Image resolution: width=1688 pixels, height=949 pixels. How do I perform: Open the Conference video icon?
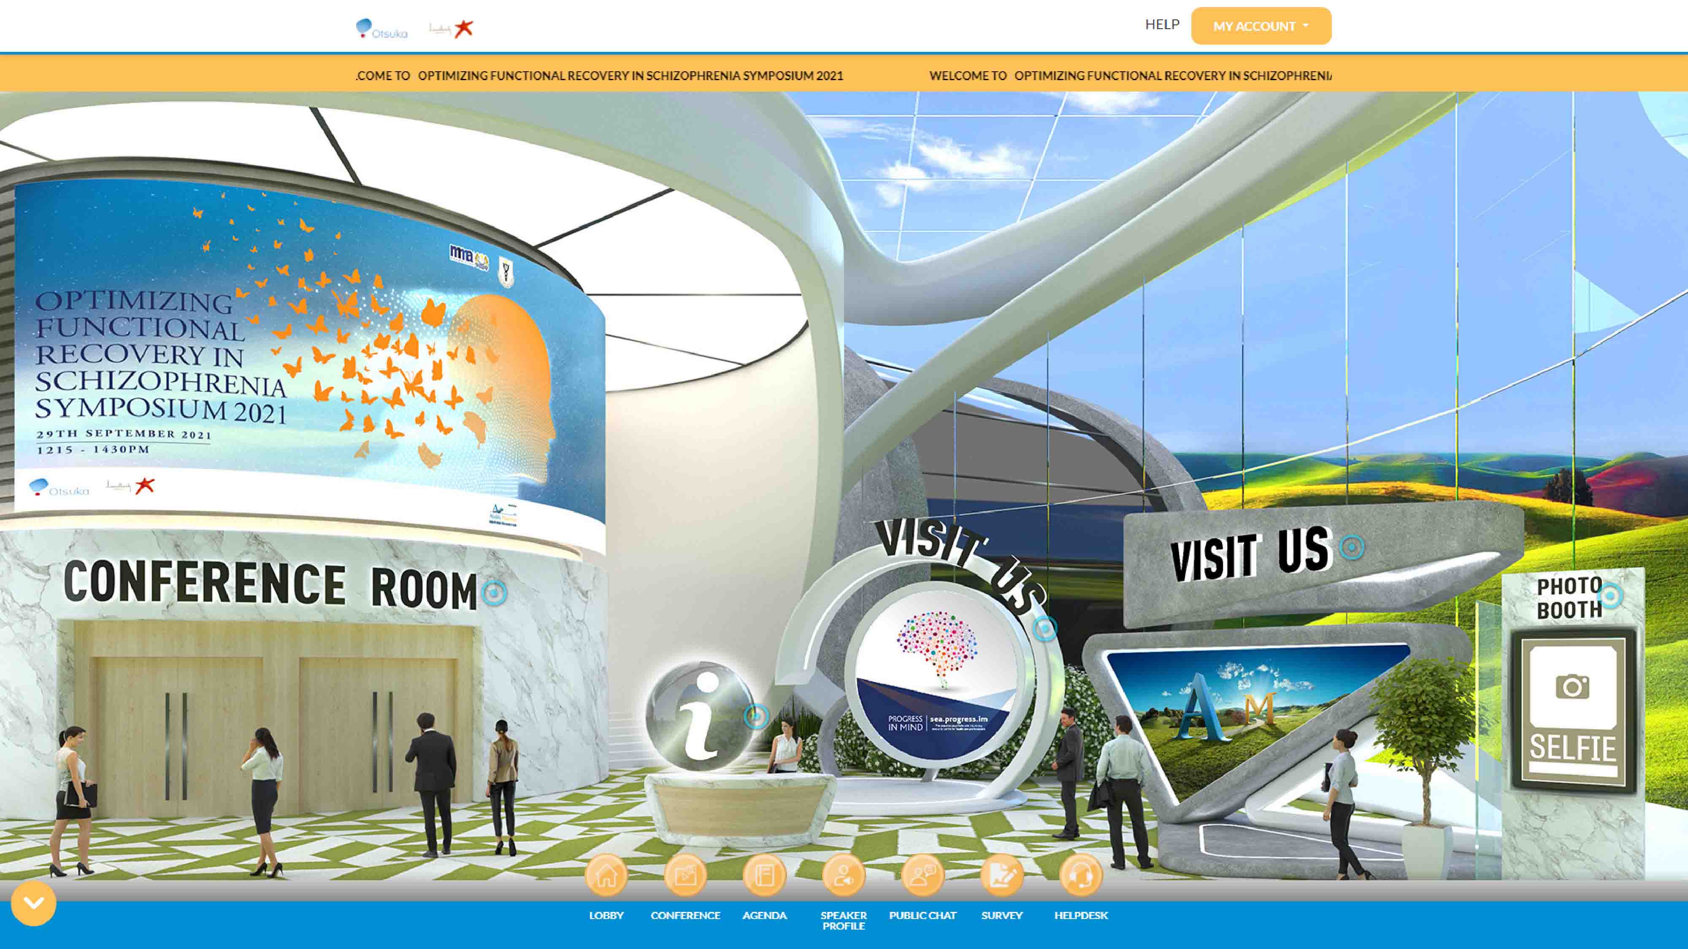click(685, 875)
